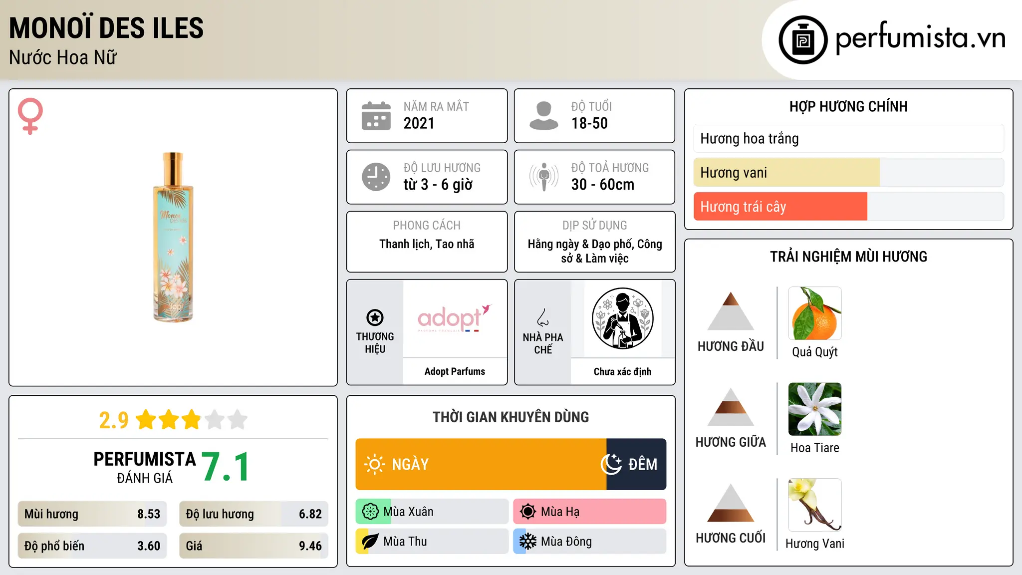Click the Mùa Xuân season bar
Image resolution: width=1022 pixels, height=575 pixels.
click(x=432, y=512)
